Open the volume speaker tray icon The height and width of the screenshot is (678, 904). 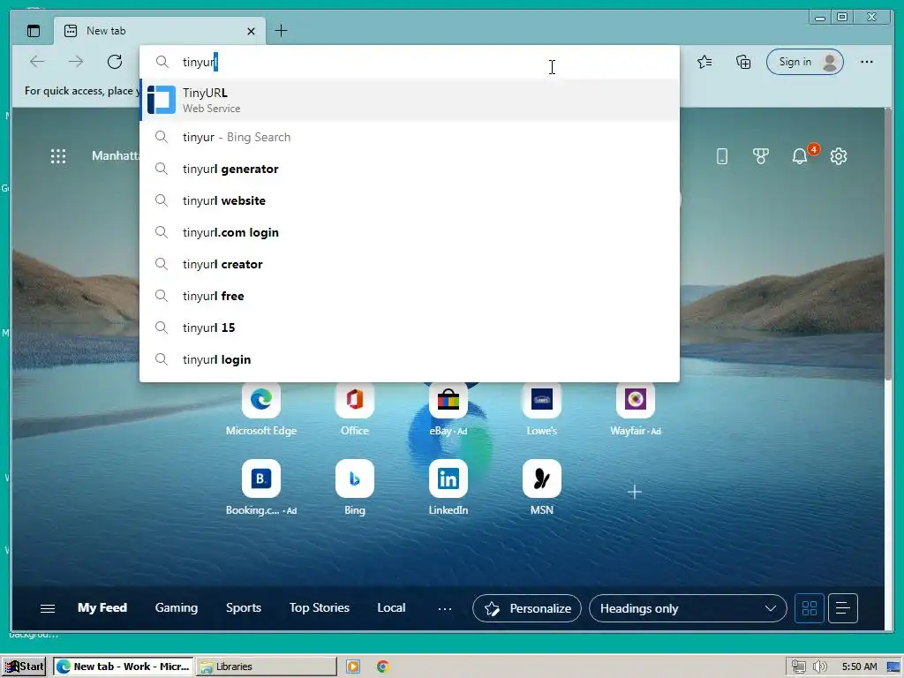click(x=819, y=667)
